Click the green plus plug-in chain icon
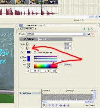The image size is (100, 108). click(85, 29)
